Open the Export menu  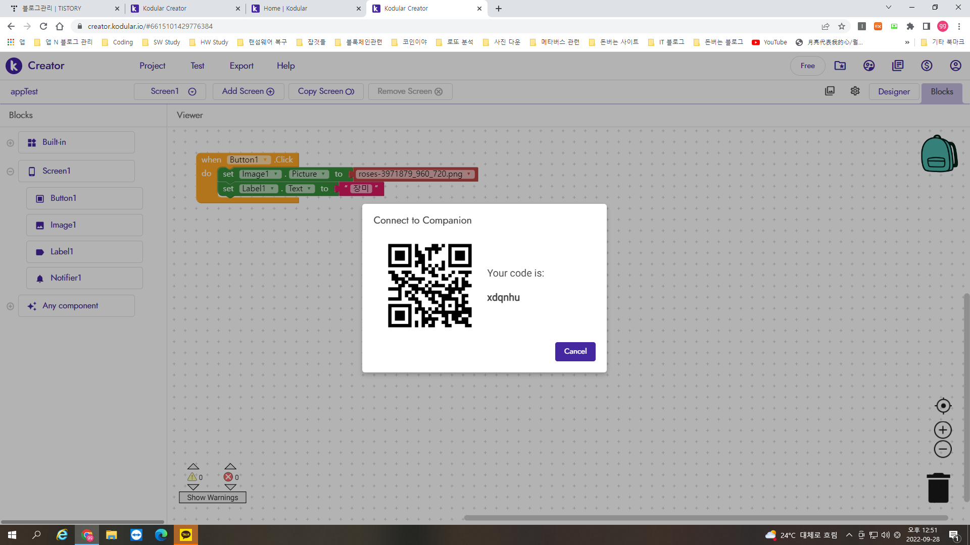pos(241,66)
